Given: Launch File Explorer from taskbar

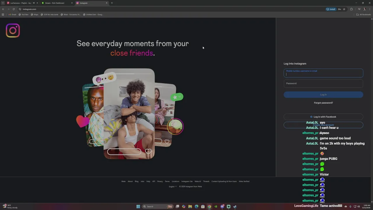Looking at the screenshot, I should (190, 206).
